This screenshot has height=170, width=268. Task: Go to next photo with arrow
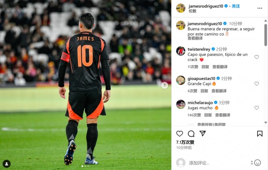pyautogui.click(x=164, y=85)
